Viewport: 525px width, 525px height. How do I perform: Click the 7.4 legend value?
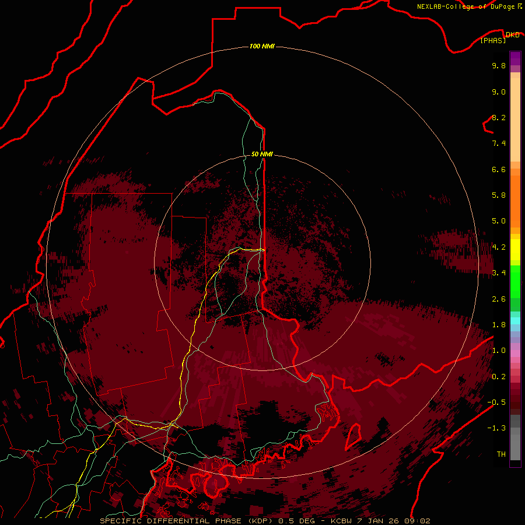click(x=499, y=143)
